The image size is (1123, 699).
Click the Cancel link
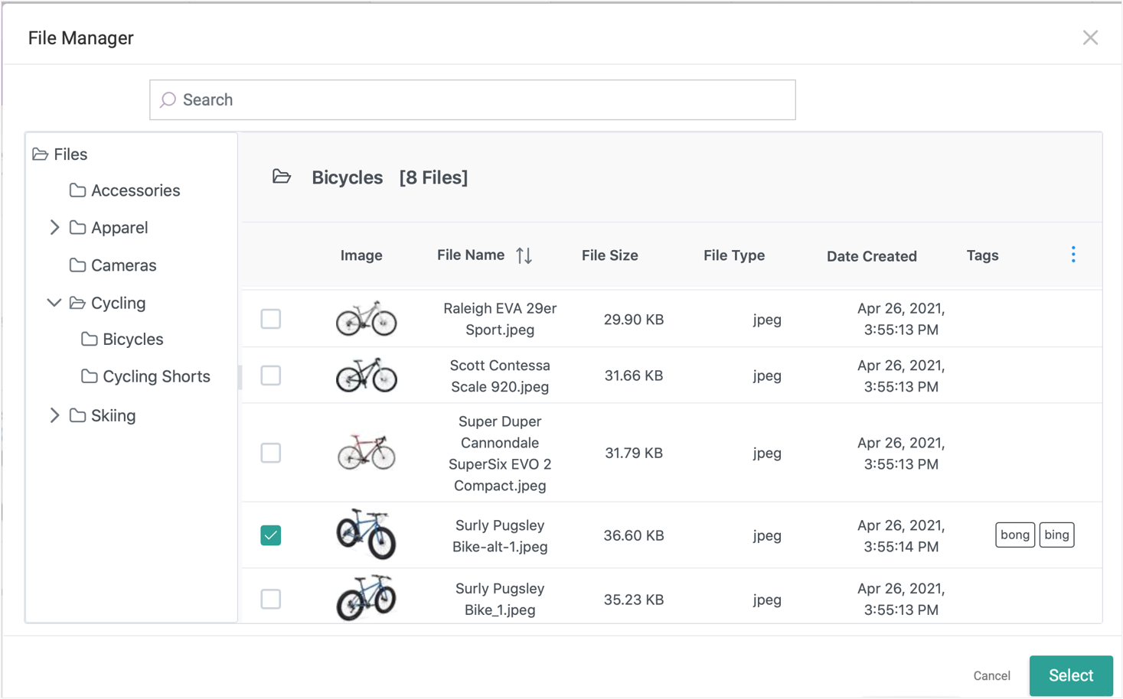click(x=991, y=675)
